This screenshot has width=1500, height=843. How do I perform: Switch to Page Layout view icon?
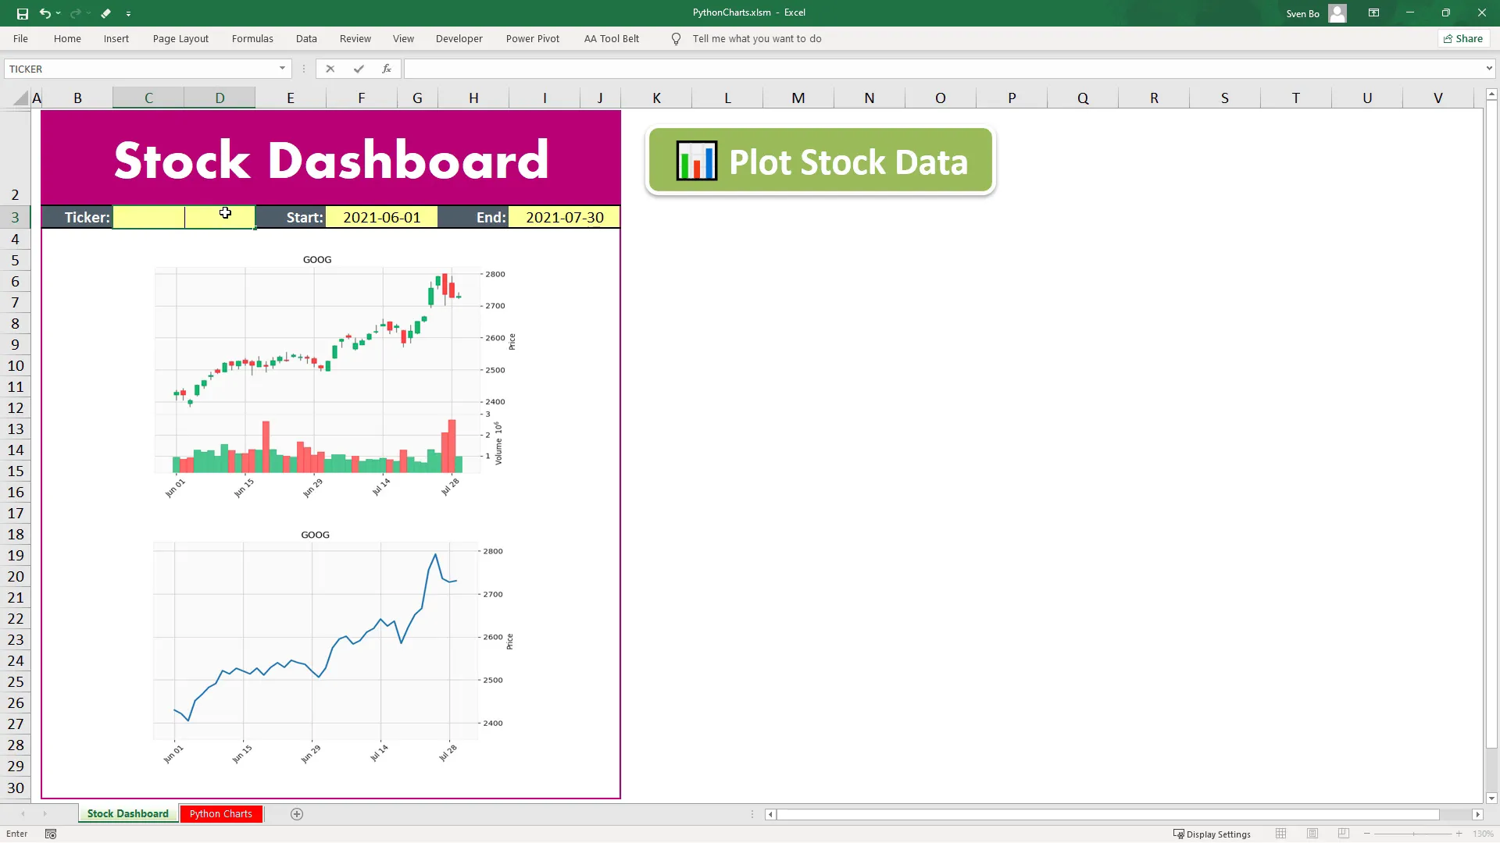tap(1312, 834)
